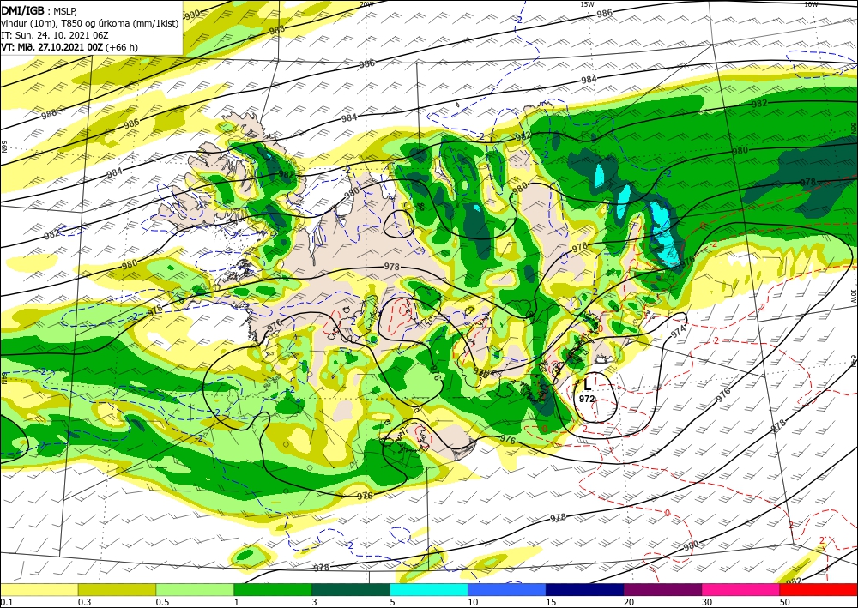The width and height of the screenshot is (858, 608).
Task: Click the navy 15–20 legend swatch
Action: click(x=585, y=589)
